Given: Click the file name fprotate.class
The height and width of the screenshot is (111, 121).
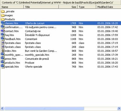Looking at the screenshot, I should click(13, 43).
